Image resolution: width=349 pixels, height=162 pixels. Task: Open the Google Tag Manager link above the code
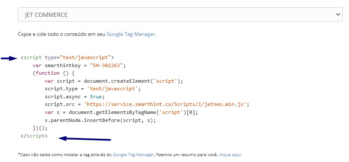131,34
